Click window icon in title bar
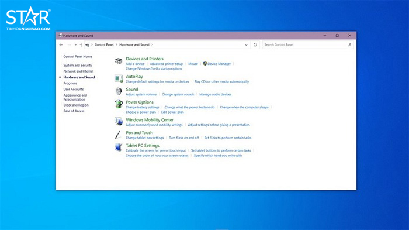The height and width of the screenshot is (230, 409). [60, 35]
